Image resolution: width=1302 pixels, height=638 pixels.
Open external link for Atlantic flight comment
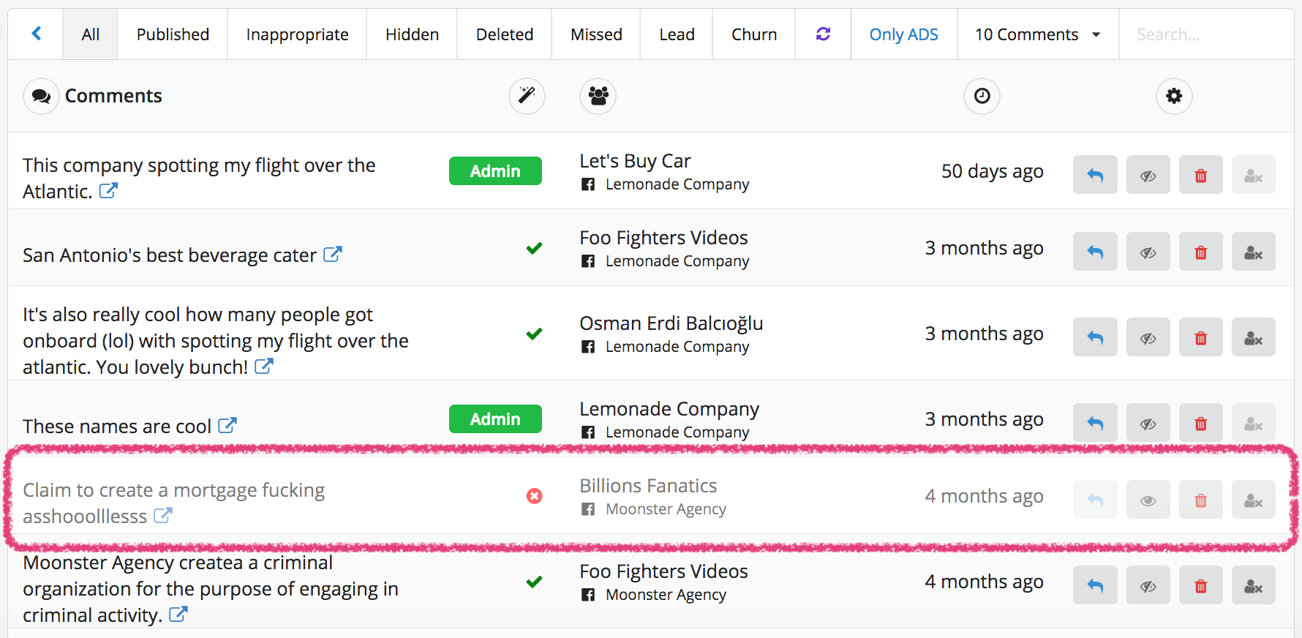(108, 191)
